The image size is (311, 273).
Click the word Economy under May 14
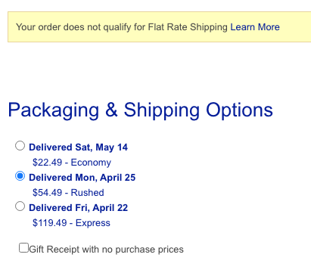[91, 163]
